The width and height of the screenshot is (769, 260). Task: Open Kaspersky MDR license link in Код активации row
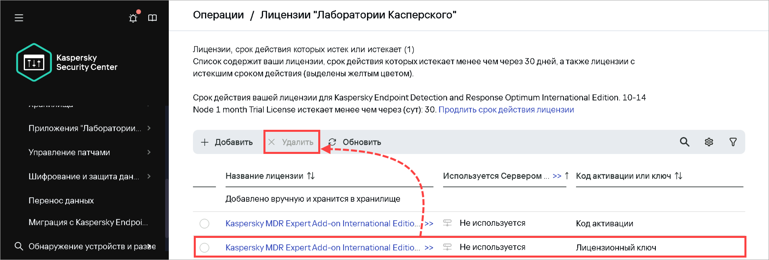323,223
